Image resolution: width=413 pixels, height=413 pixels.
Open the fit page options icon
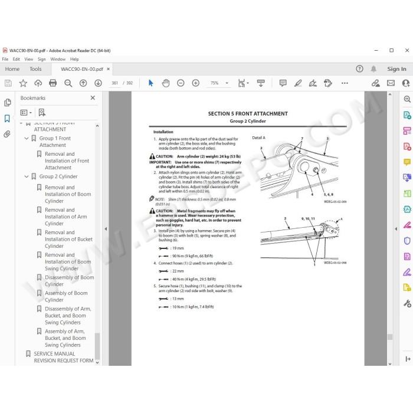click(x=242, y=83)
